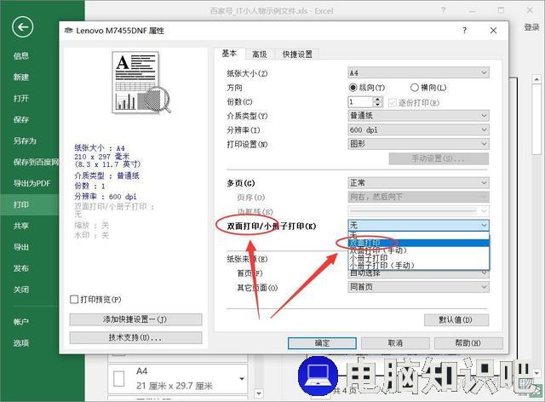
Task: Click the summary text 分辨率 : 600 dpi
Action: pyautogui.click(x=106, y=197)
